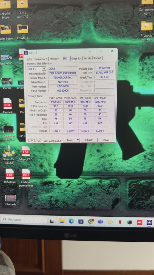Click the EXPO-6000 voltage 1.250 V cell
Image resolution: width=154 pixels, height=275 pixels.
coord(56,131)
